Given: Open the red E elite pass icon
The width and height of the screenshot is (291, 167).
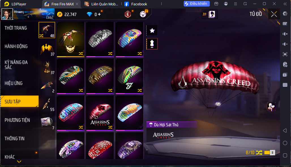Looking at the screenshot, I should [128, 14].
